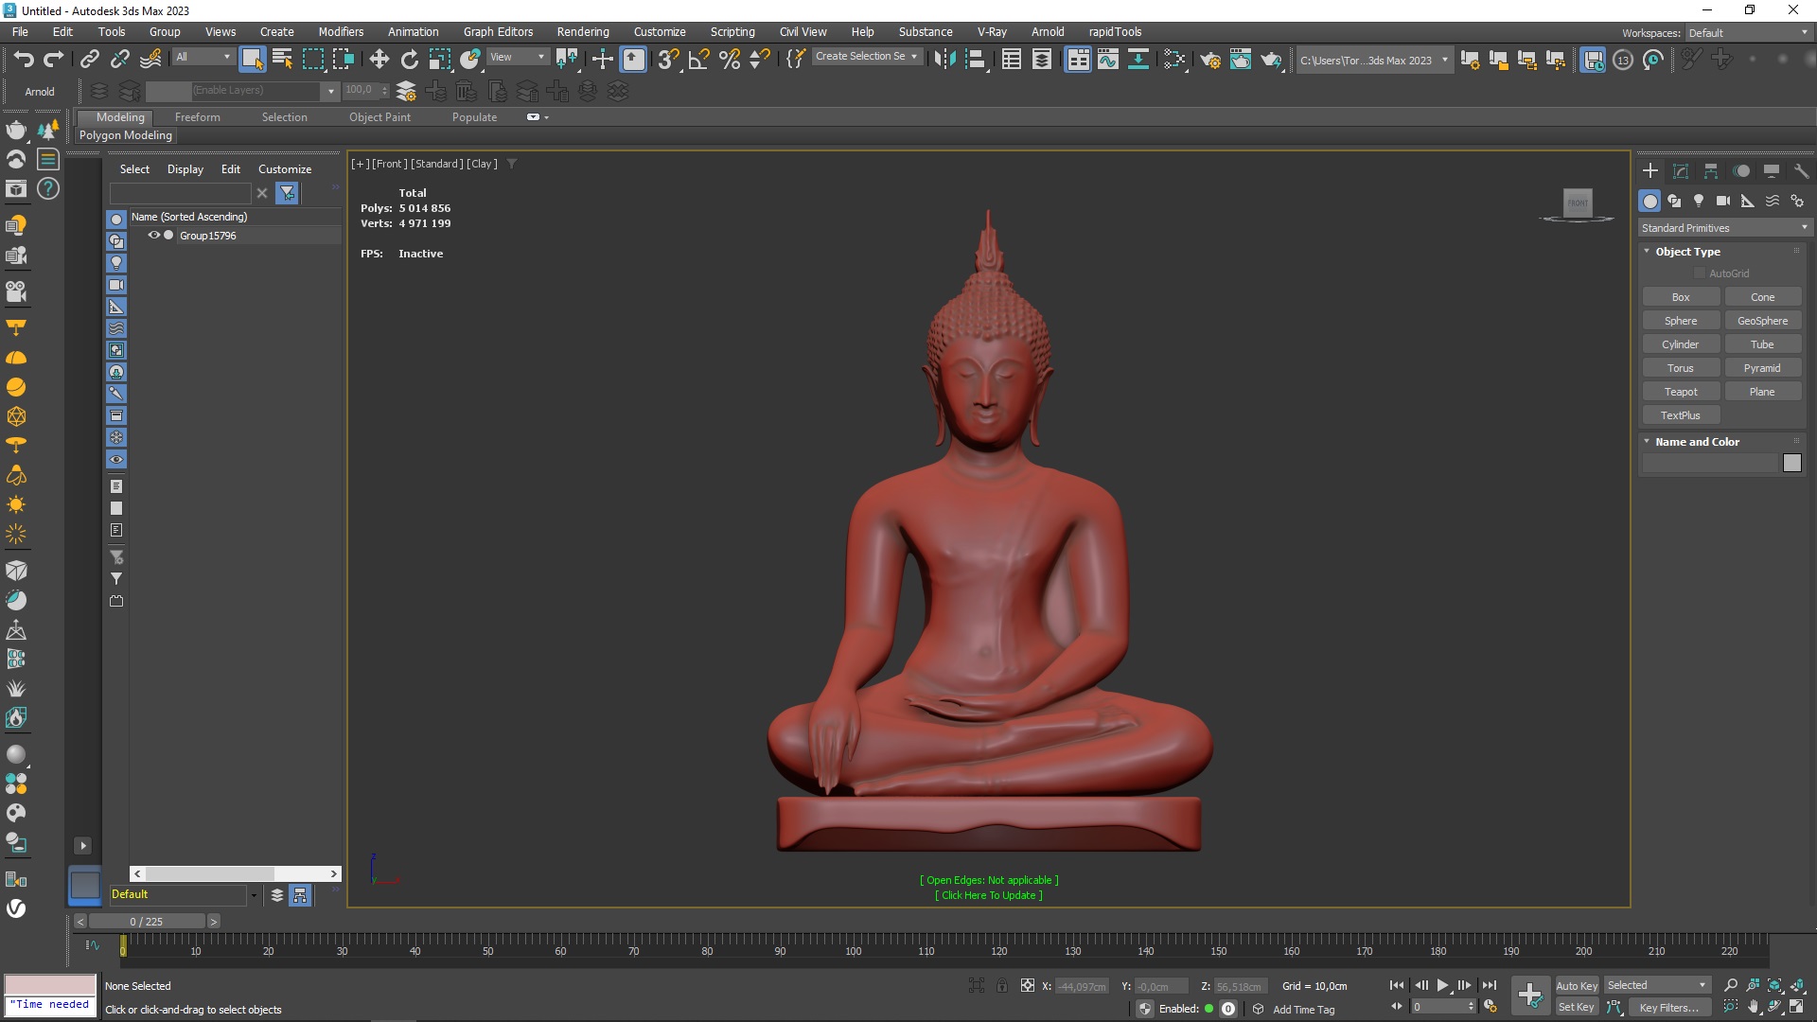
Task: Open the Align tool
Action: (976, 60)
